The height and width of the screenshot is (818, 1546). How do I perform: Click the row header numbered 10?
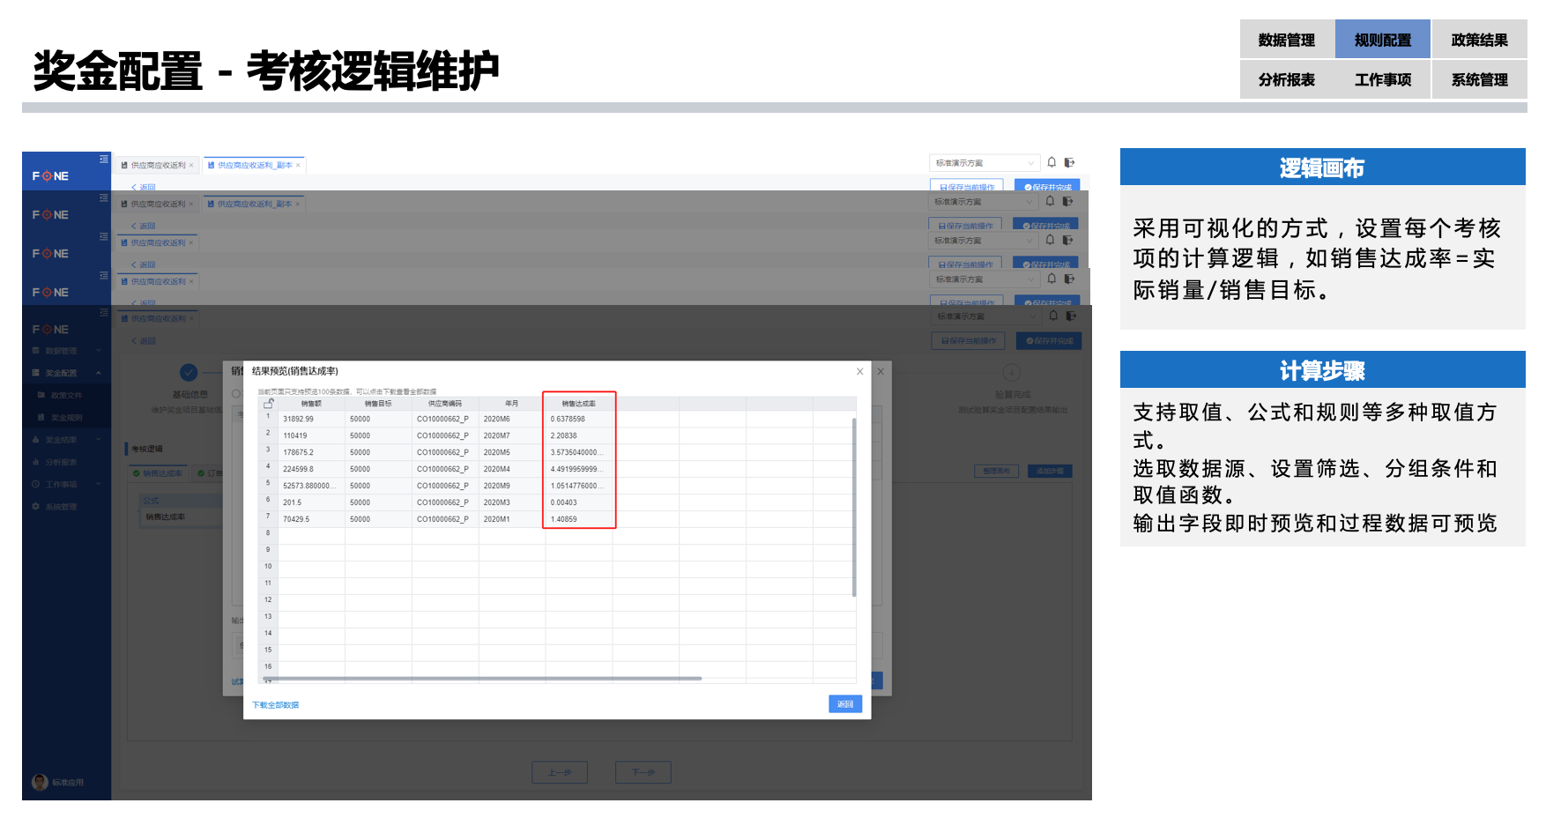pyautogui.click(x=268, y=567)
